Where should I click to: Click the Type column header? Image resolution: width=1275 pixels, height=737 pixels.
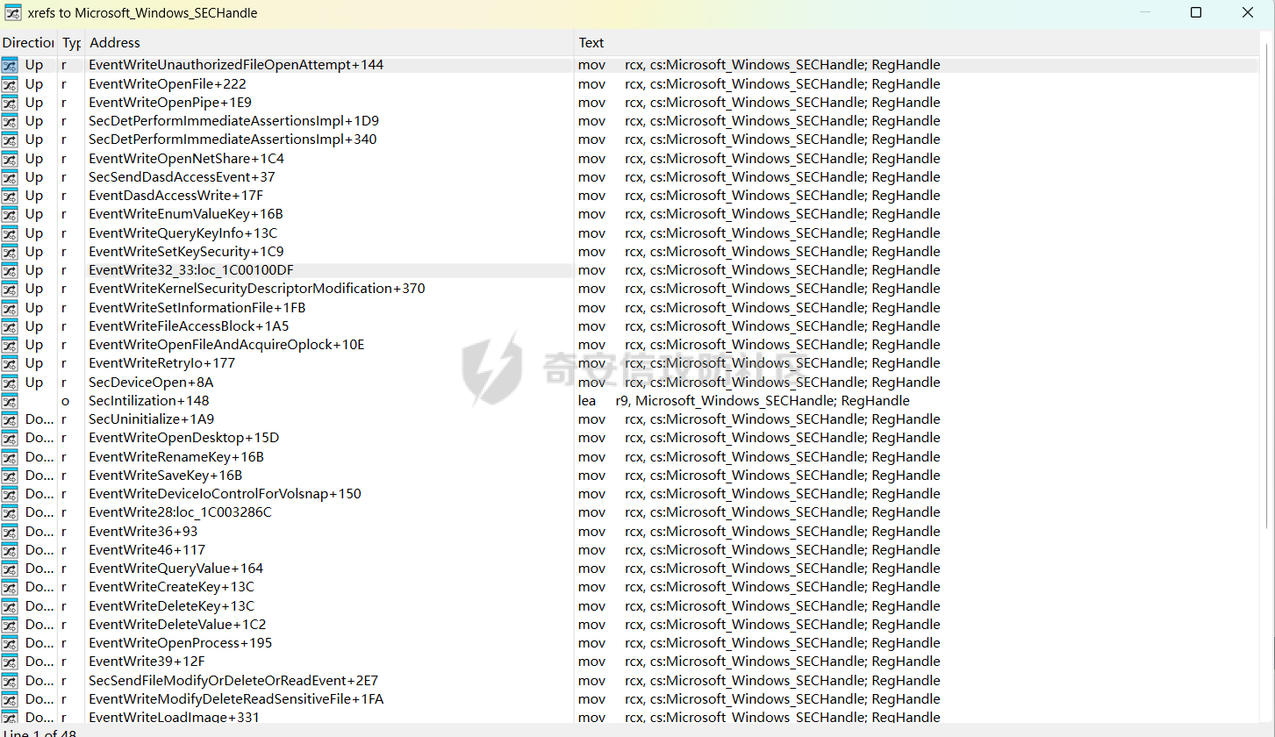click(x=71, y=43)
